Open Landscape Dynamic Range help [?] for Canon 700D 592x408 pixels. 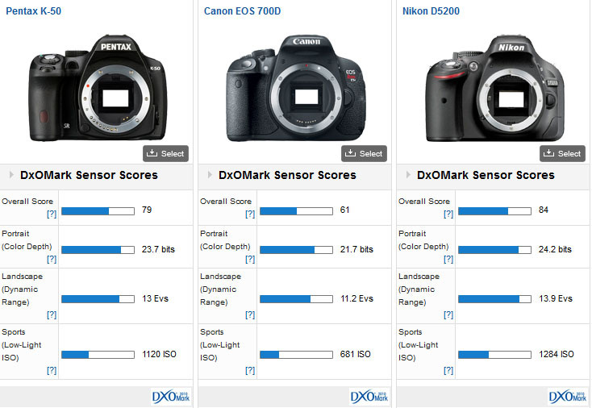click(250, 314)
